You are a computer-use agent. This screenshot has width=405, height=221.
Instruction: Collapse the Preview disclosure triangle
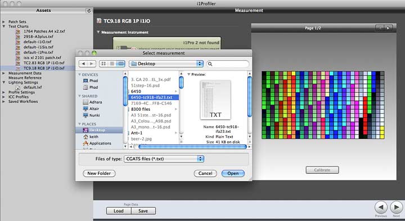(x=188, y=74)
